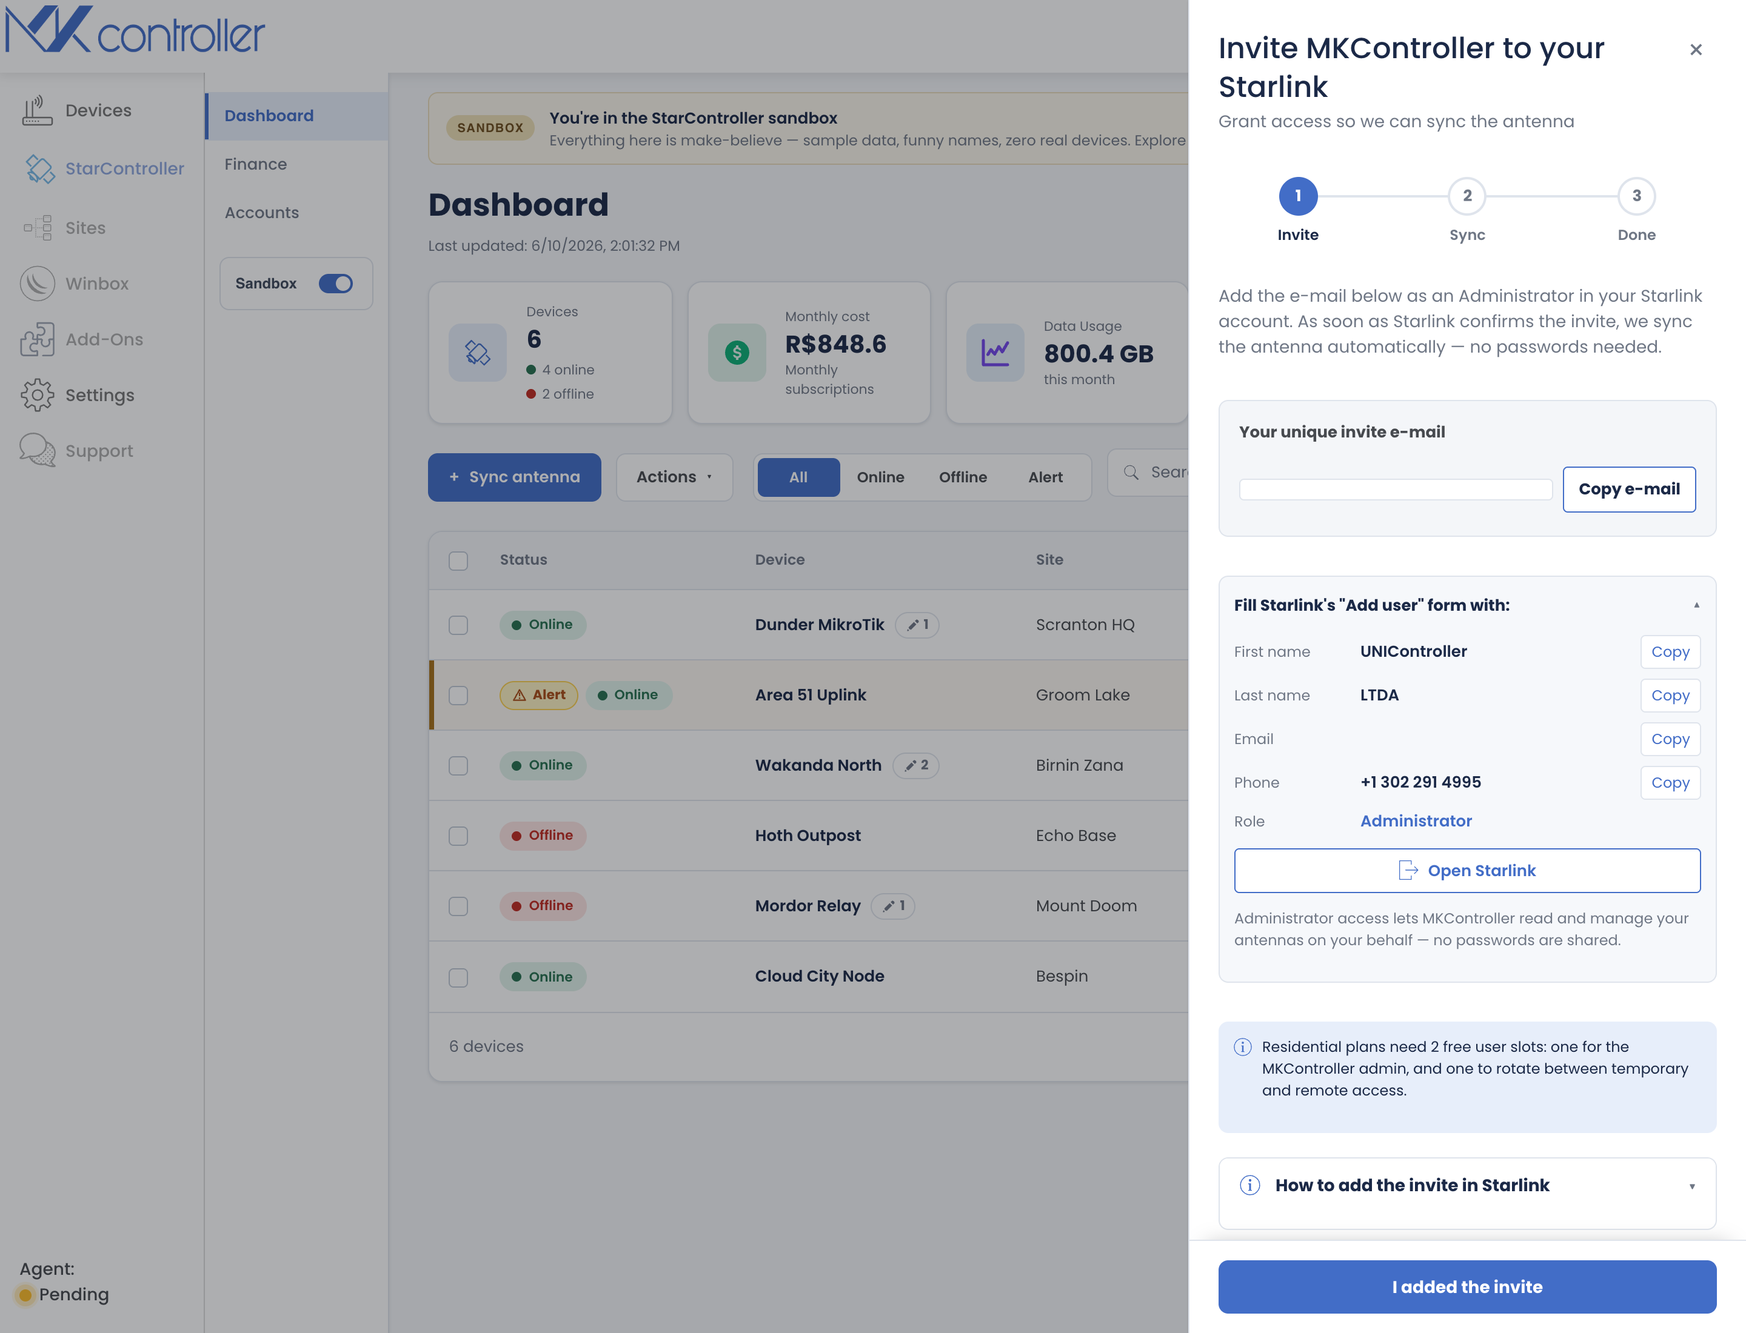Click the Monthly cost dollar icon
The width and height of the screenshot is (1746, 1333).
click(x=737, y=352)
